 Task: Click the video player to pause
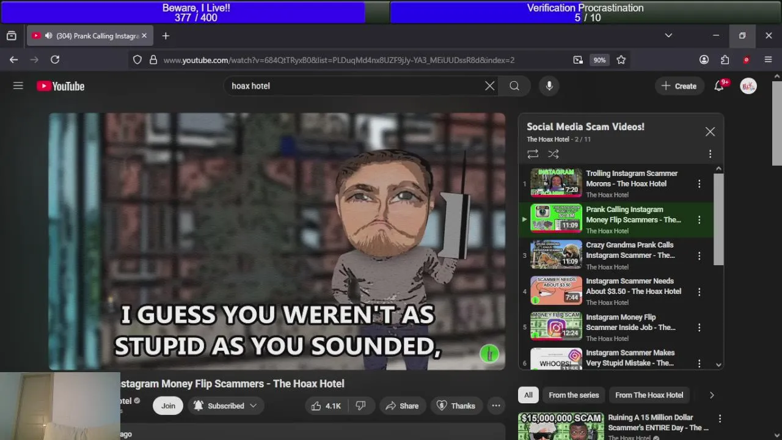pyautogui.click(x=277, y=241)
